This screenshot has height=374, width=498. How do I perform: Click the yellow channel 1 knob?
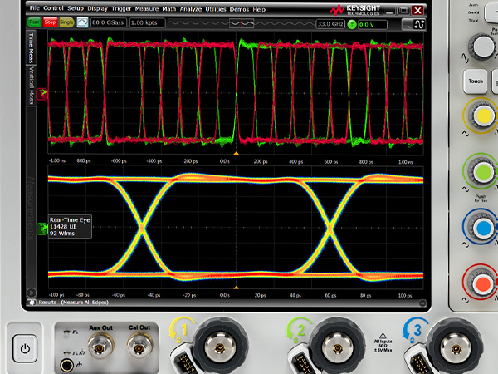483,116
